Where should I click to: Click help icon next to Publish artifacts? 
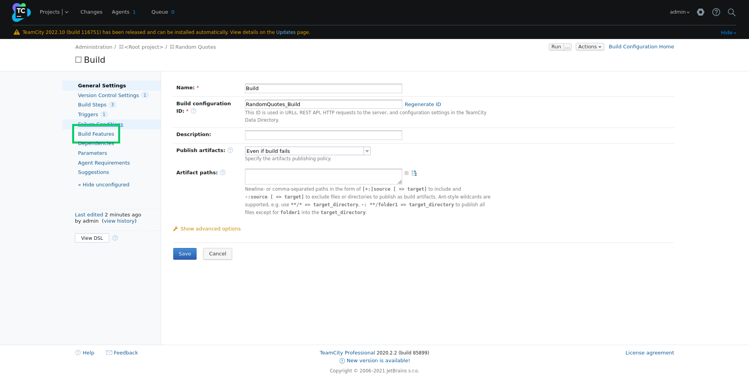coord(230,151)
